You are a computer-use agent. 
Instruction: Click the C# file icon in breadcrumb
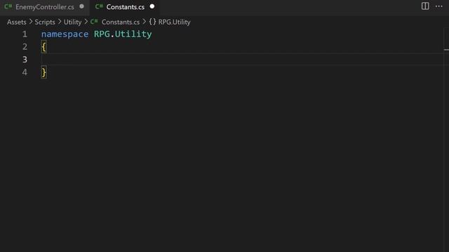[94, 22]
